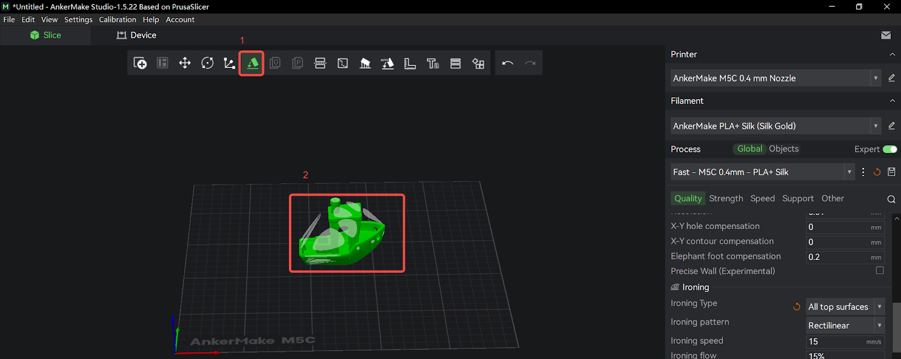Select the Quality settings tab
Screen dimensions: 901x359
point(688,198)
